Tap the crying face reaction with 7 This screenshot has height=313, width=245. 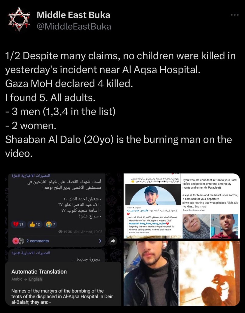(50, 224)
